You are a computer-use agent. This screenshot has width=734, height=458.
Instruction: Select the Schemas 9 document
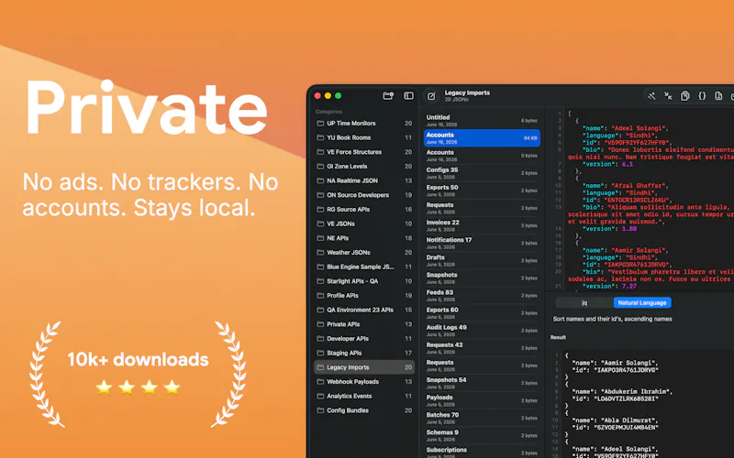click(x=482, y=436)
